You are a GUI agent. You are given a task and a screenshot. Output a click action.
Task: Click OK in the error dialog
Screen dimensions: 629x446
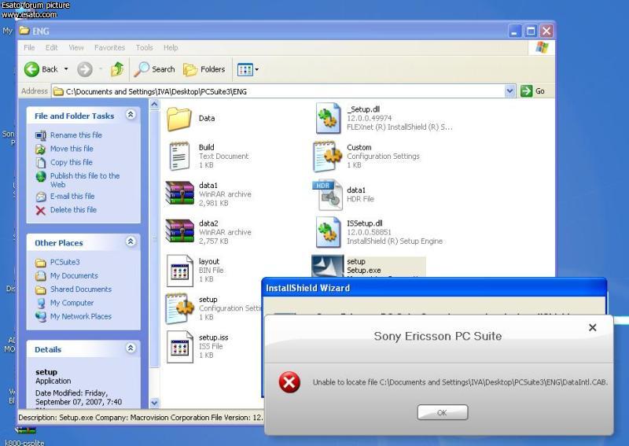pos(442,412)
